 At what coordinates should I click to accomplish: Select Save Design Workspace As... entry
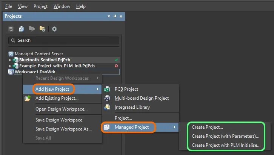click(62, 129)
